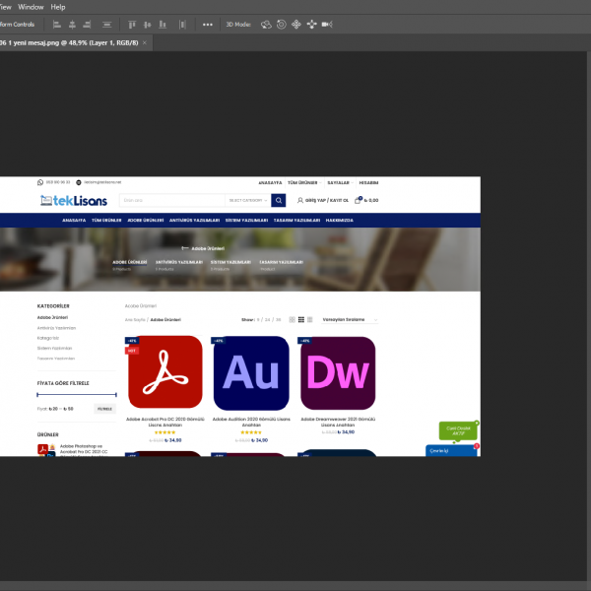Close the yeni mesaj.png document tab

pos(145,43)
